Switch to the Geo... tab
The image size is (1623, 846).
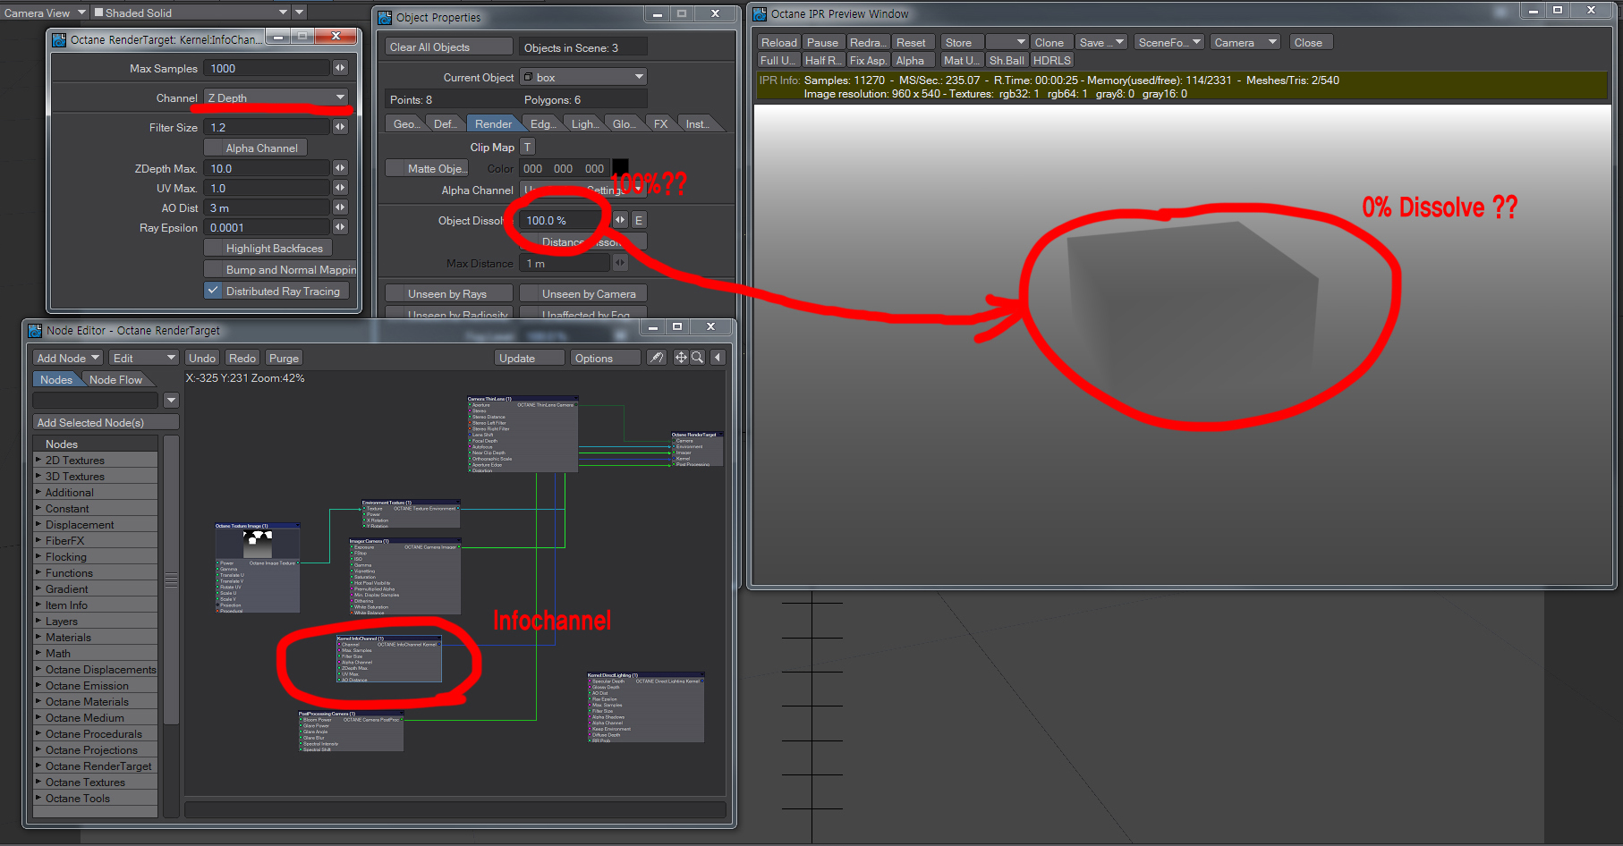coord(405,123)
